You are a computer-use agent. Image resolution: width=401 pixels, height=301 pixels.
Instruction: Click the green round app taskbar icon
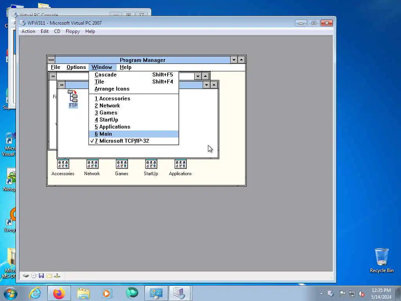(x=132, y=293)
